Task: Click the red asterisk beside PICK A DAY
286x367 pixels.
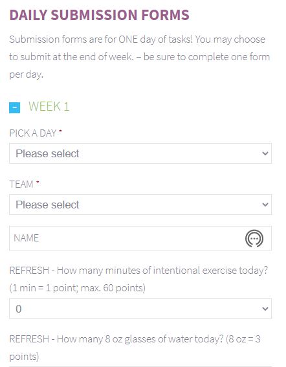Action: click(x=60, y=131)
